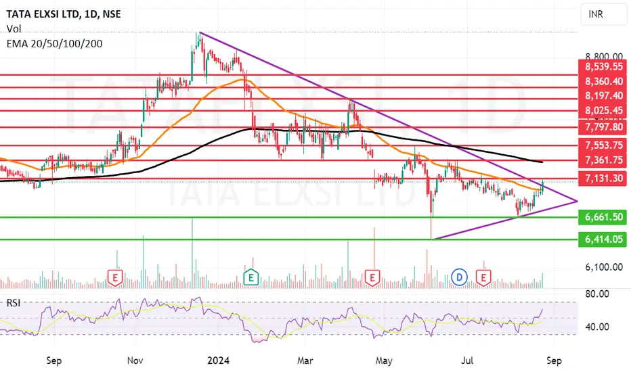Click the Mar label on the time axis
This screenshot has width=631, height=372.
point(305,361)
